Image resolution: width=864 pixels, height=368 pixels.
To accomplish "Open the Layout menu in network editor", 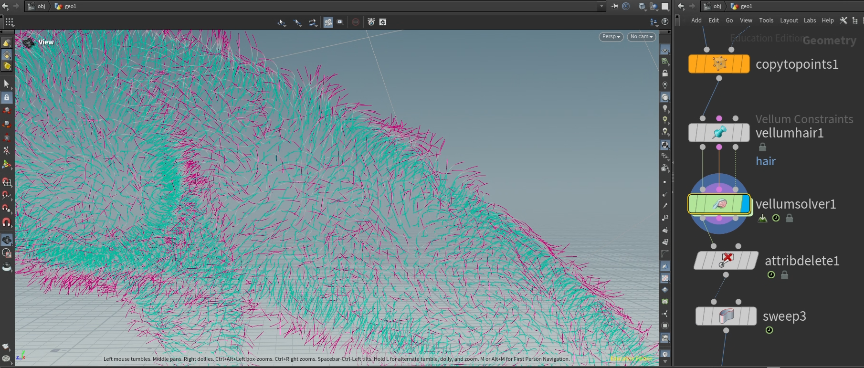I will [789, 21].
